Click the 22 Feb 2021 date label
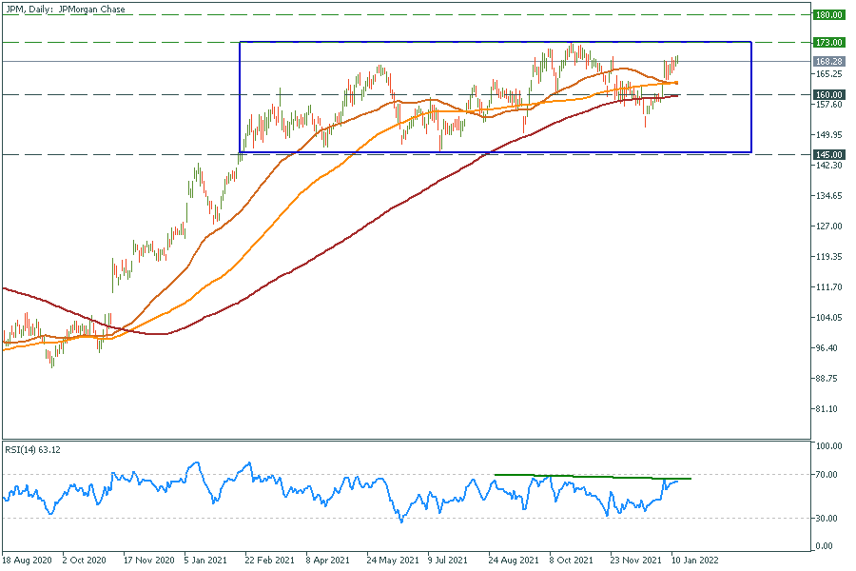Screen dimensions: 856x571 pos(267,561)
